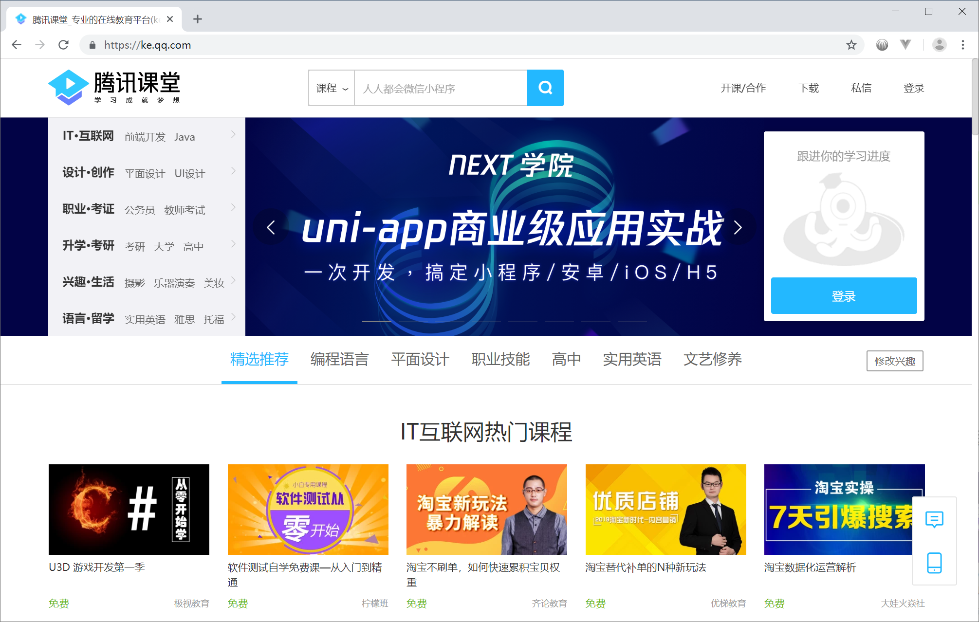Click 摄影 subcategory link
This screenshot has height=622, width=979.
coord(135,283)
